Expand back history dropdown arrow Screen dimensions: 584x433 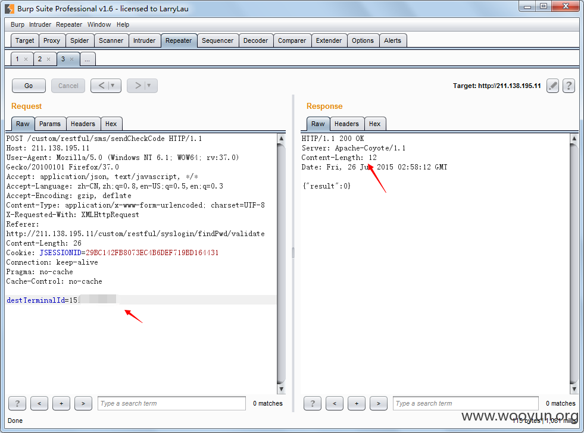pos(113,86)
